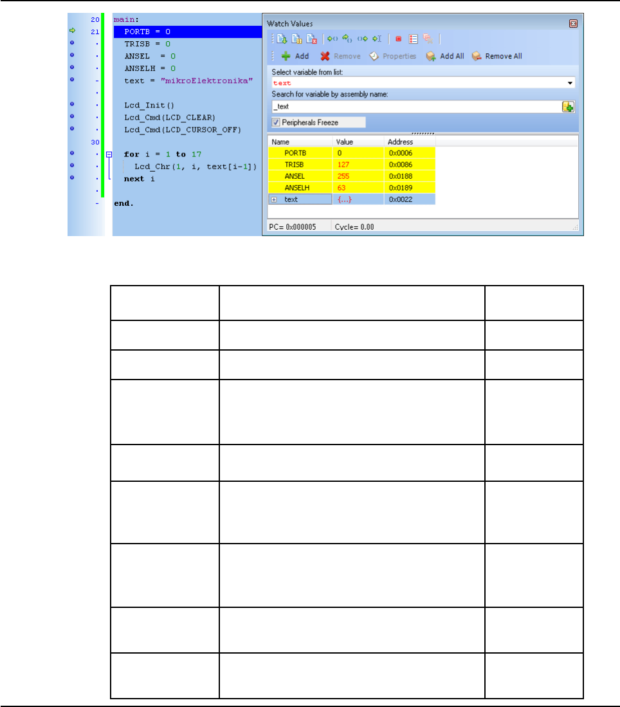Click the main: label in the code editor
The width and height of the screenshot is (620, 707).
(x=126, y=19)
